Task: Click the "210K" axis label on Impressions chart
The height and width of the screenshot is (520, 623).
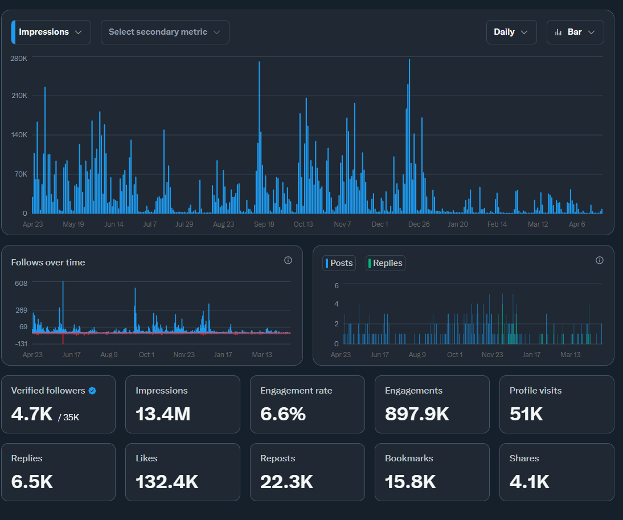Action: 19,95
